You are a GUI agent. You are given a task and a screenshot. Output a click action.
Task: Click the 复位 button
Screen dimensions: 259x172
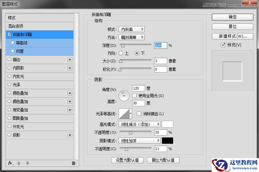[x=233, y=27]
